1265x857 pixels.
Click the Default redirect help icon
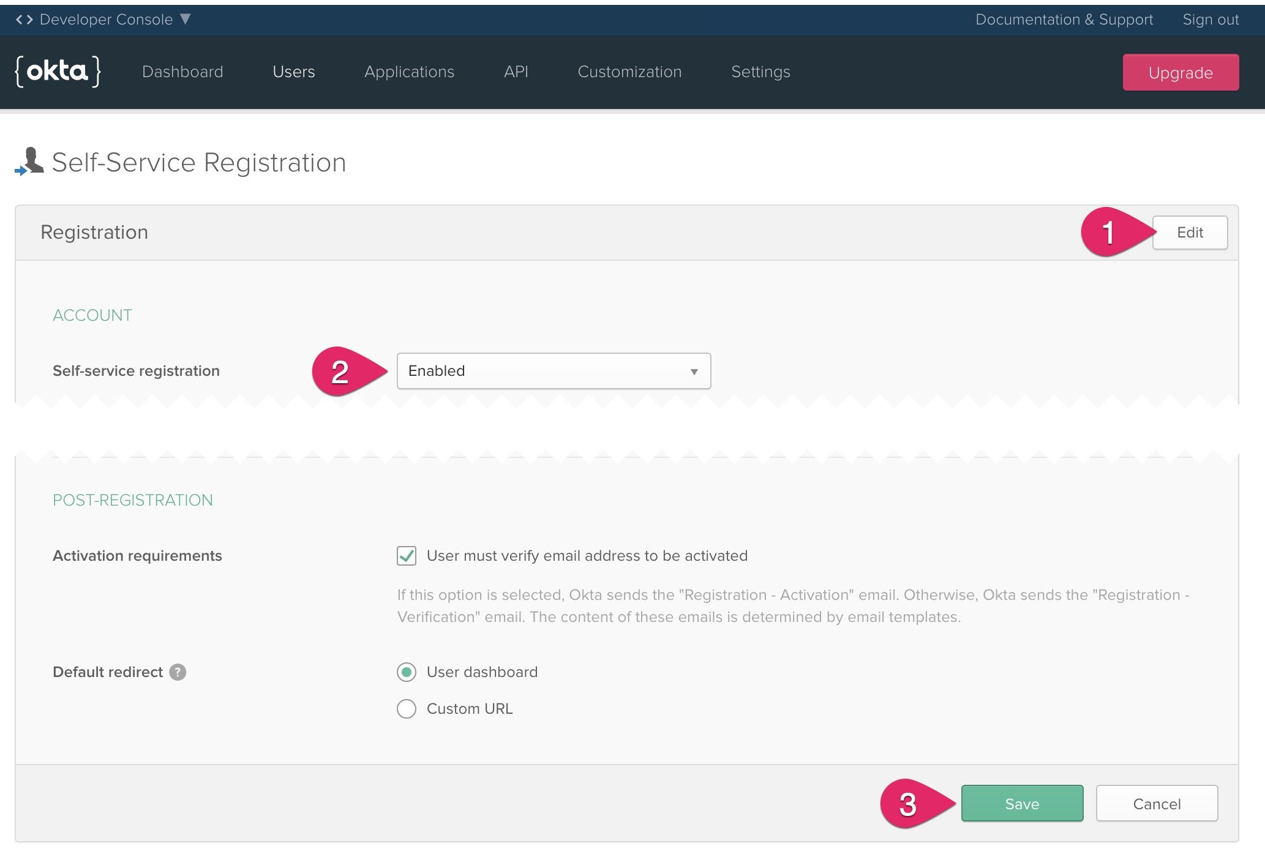tap(178, 672)
